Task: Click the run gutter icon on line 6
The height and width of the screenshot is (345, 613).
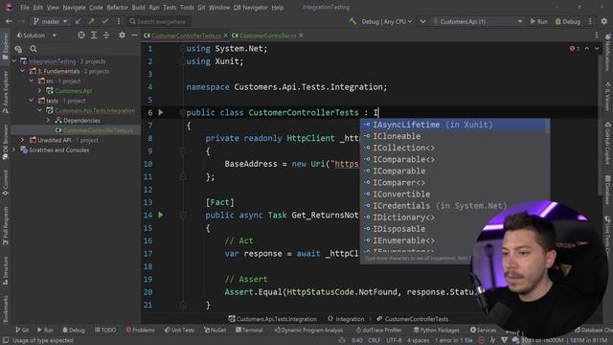Action: point(161,113)
